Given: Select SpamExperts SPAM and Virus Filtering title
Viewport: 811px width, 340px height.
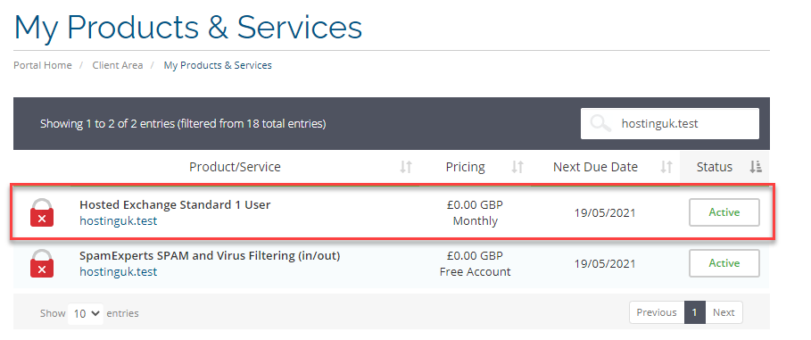Looking at the screenshot, I should [x=210, y=255].
